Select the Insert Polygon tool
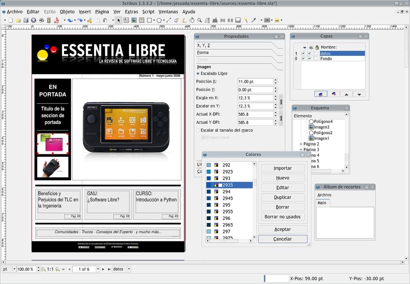Screen dimensions: 410x284 pos(159,20)
